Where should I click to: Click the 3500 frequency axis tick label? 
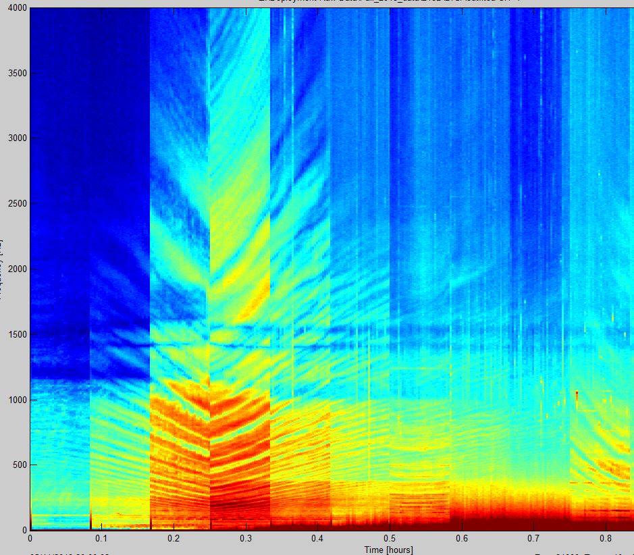tap(14, 74)
